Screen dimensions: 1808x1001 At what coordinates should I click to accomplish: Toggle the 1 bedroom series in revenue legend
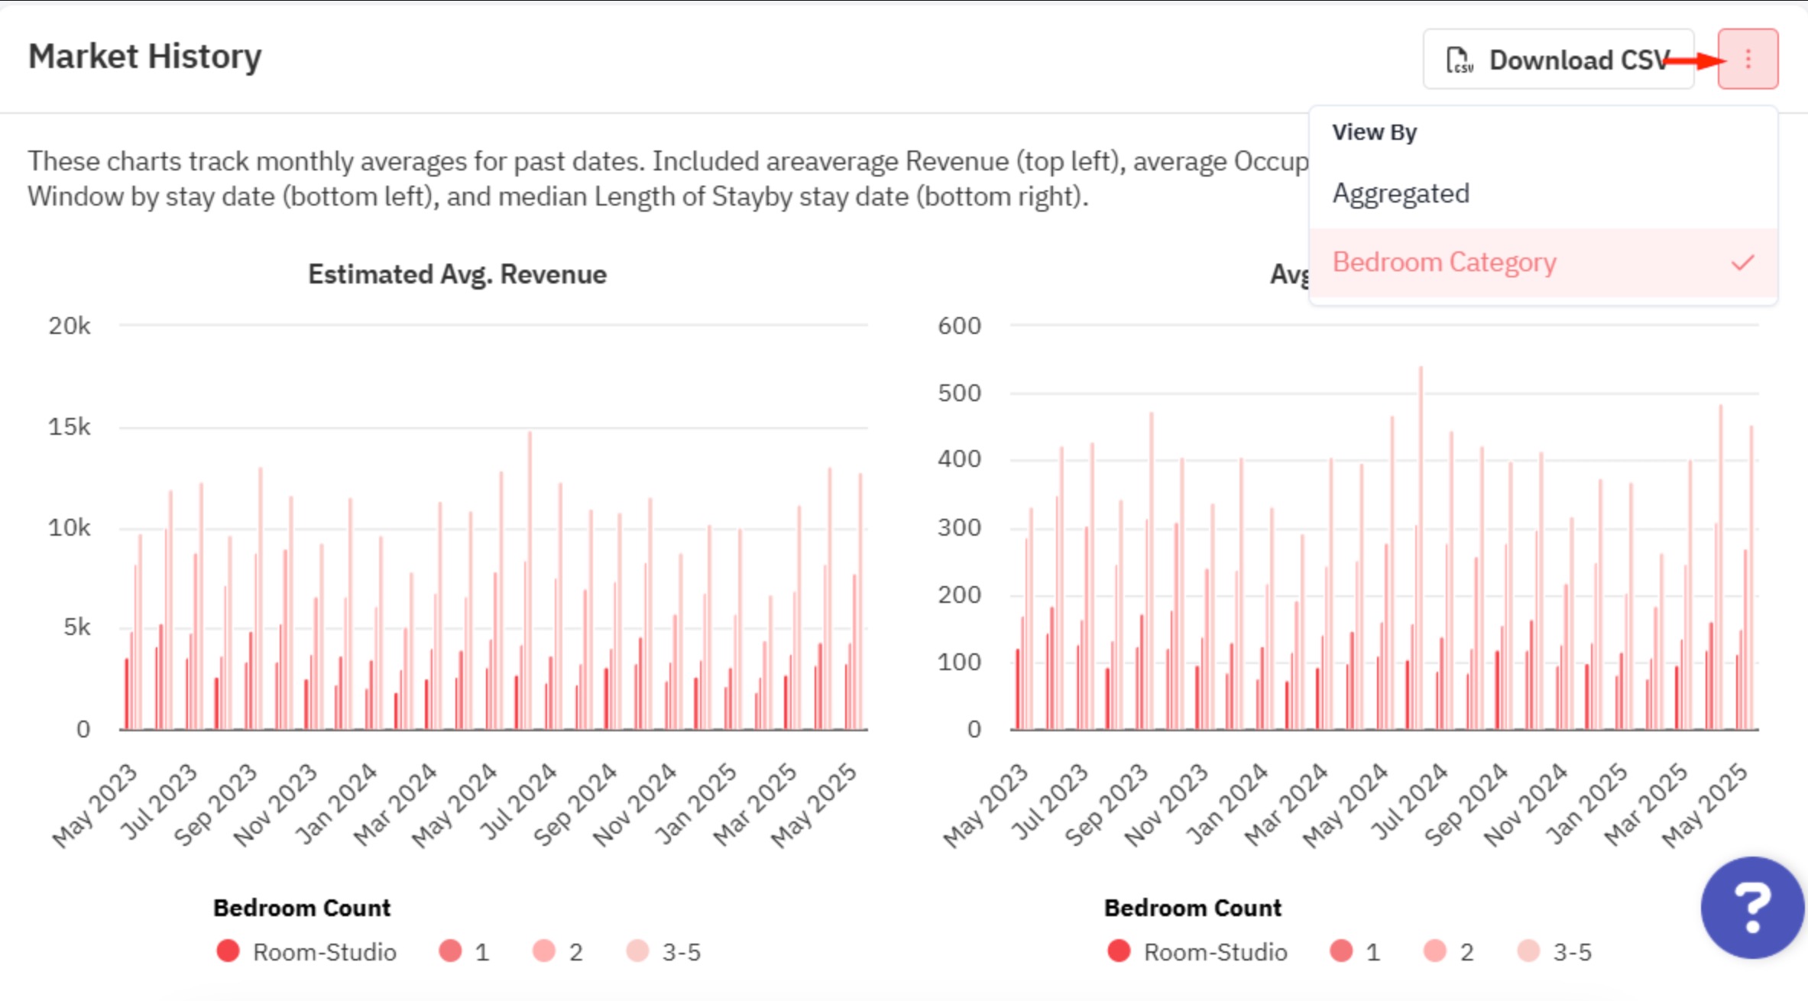pos(464,952)
